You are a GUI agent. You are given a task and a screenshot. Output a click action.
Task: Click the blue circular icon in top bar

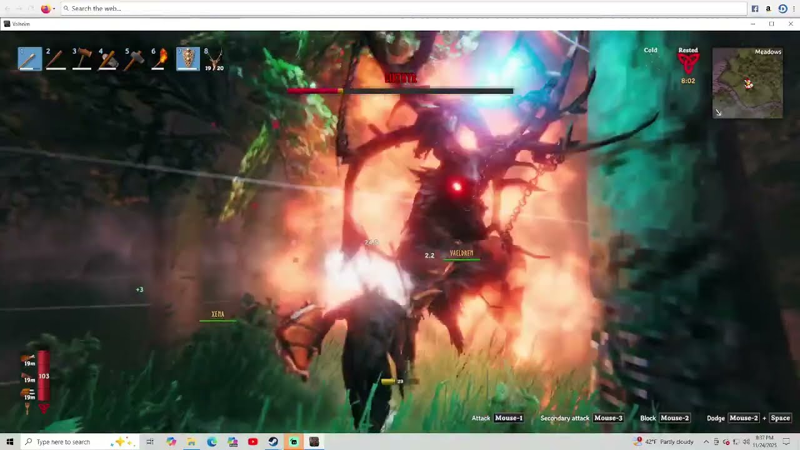point(782,9)
